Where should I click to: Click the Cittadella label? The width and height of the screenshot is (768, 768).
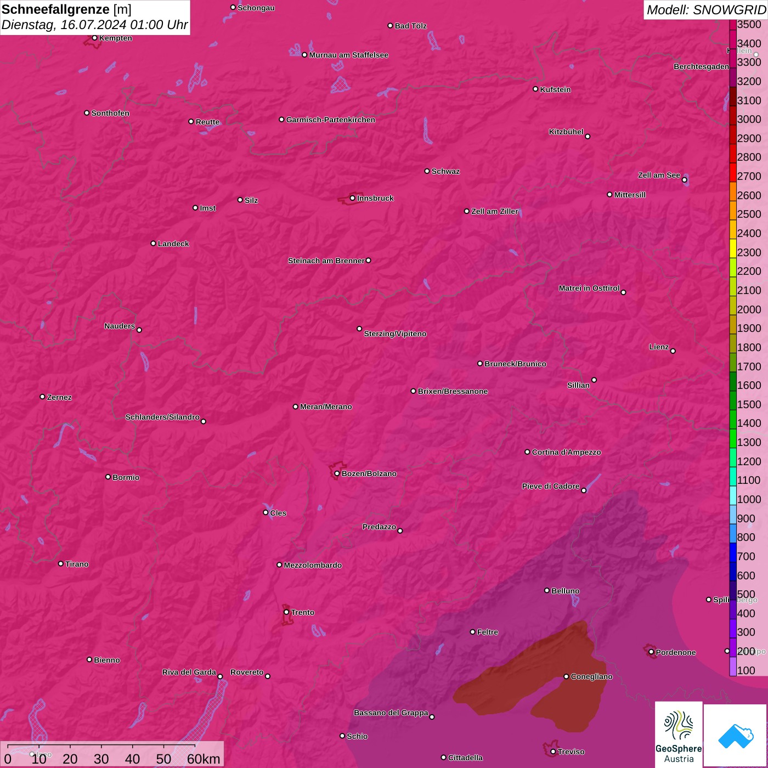pos(465,758)
